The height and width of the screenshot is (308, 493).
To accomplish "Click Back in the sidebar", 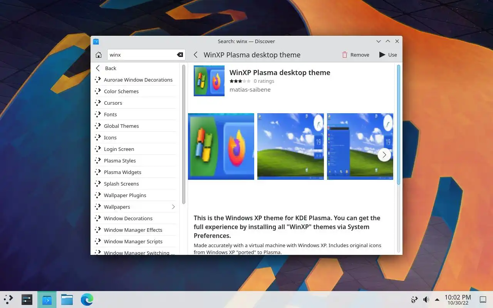I will (x=135, y=68).
